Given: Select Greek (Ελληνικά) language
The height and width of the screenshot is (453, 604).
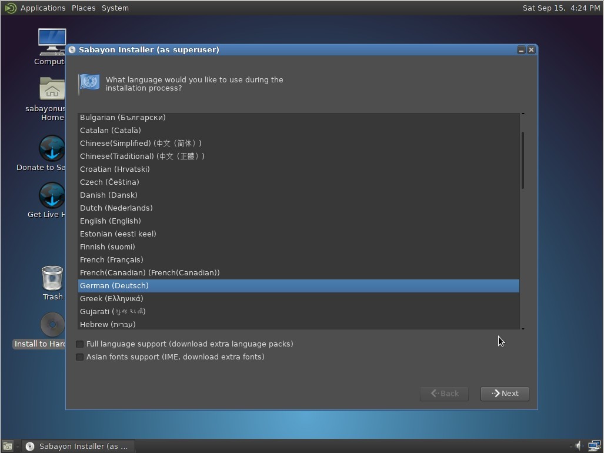Looking at the screenshot, I should coord(299,298).
